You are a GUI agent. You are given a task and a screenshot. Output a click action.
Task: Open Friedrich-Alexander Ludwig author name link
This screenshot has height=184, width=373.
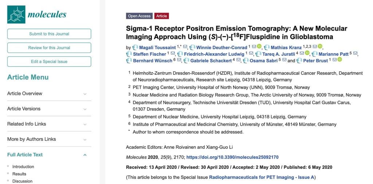click(214, 54)
